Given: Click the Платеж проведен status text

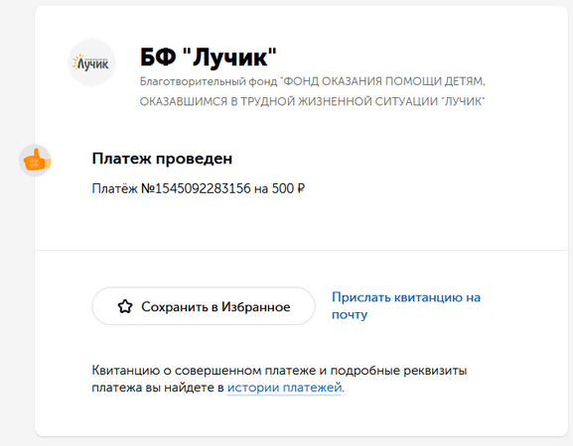Looking at the screenshot, I should click(x=162, y=159).
